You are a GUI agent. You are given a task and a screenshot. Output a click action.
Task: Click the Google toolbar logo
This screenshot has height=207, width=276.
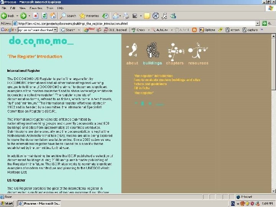[x=7, y=30]
